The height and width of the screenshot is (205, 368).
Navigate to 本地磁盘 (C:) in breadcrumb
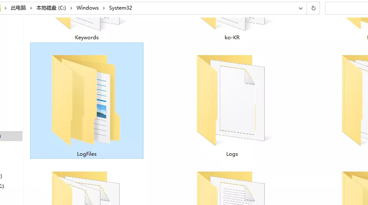[51, 8]
